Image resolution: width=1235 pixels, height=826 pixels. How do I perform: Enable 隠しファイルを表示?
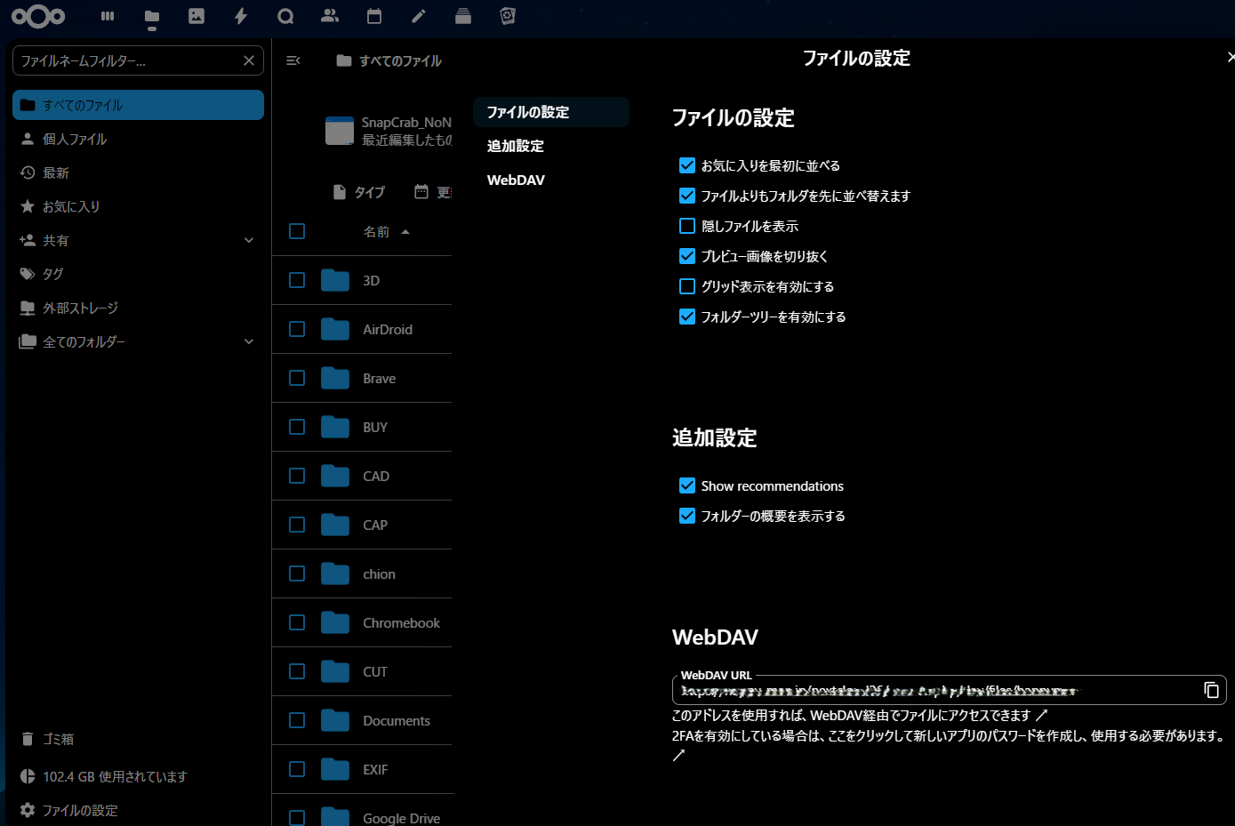[686, 226]
